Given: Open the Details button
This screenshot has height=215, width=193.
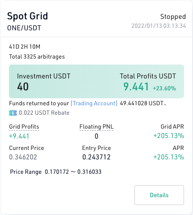Looking at the screenshot, I should pos(159,195).
